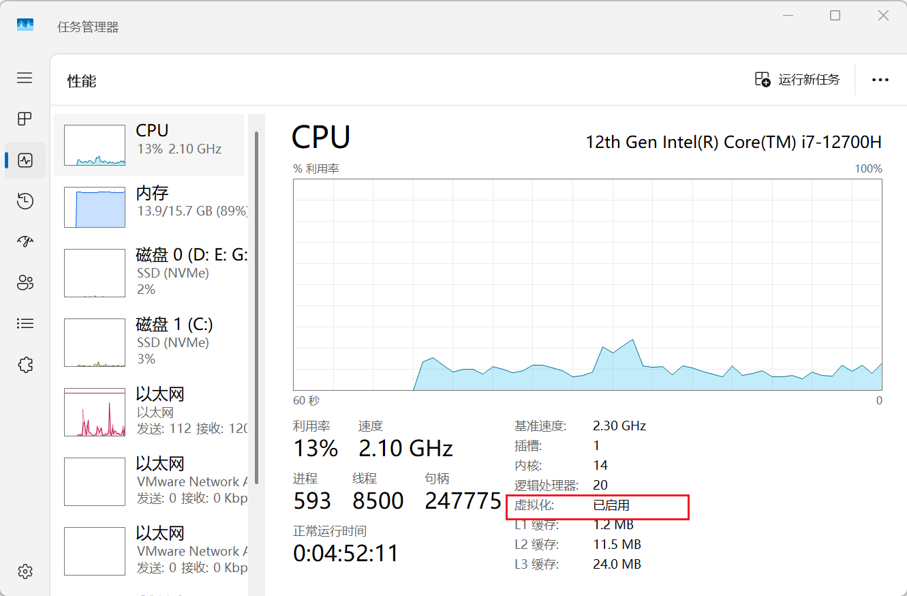
Task: Select the first 以太网 item with red graph
Action: pyautogui.click(x=150, y=411)
